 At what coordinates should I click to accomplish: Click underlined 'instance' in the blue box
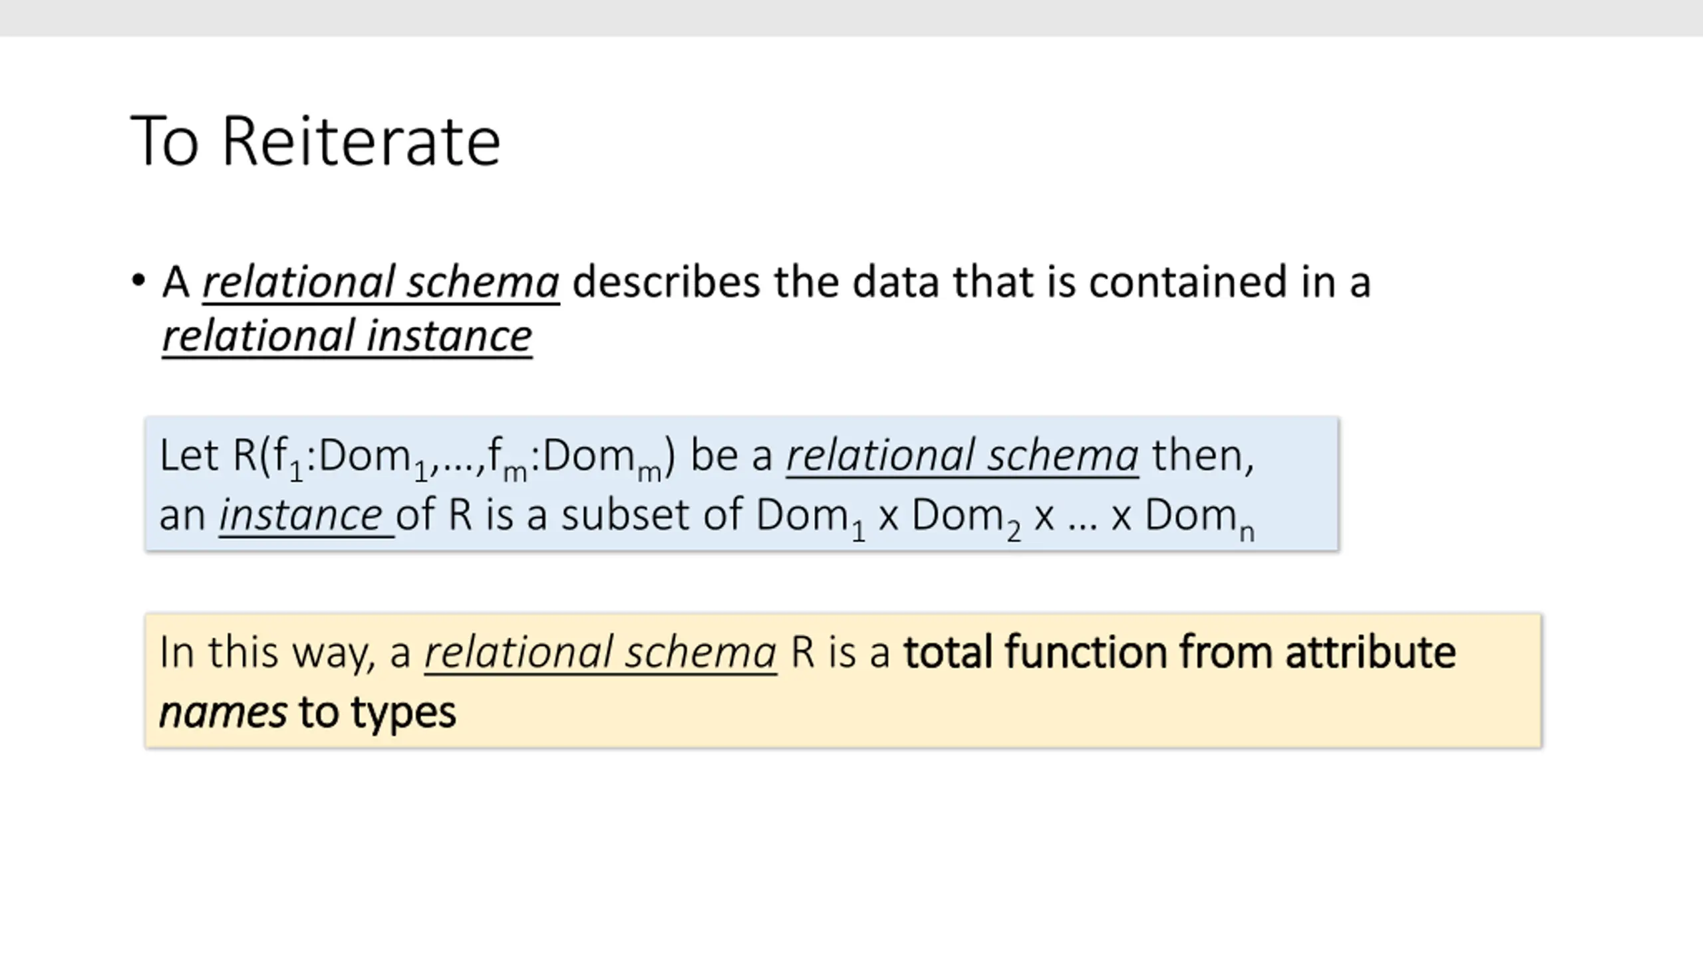[x=307, y=516]
